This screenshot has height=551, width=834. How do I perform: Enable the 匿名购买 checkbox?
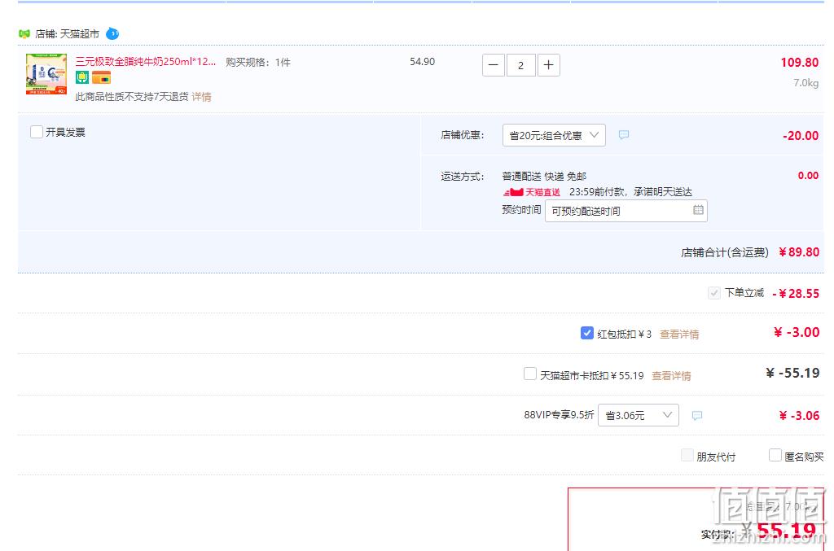775,455
